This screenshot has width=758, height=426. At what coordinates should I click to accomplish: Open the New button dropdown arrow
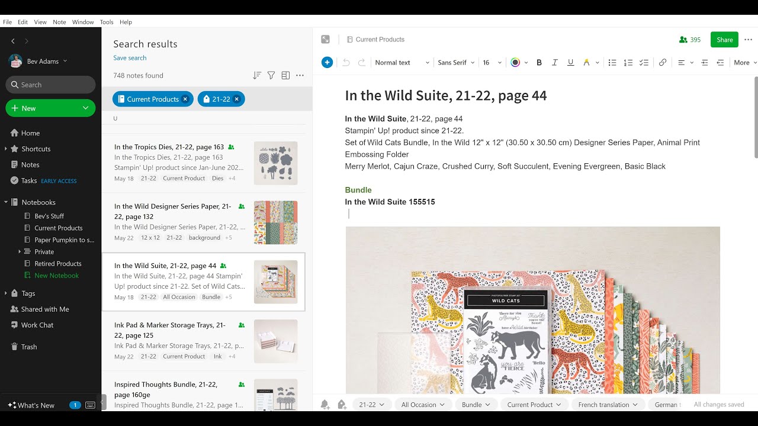click(x=86, y=108)
